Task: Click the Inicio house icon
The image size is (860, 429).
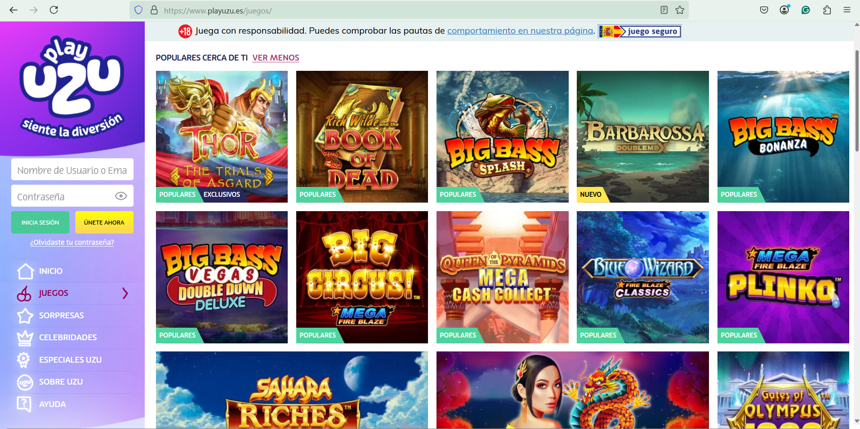Action: point(25,271)
